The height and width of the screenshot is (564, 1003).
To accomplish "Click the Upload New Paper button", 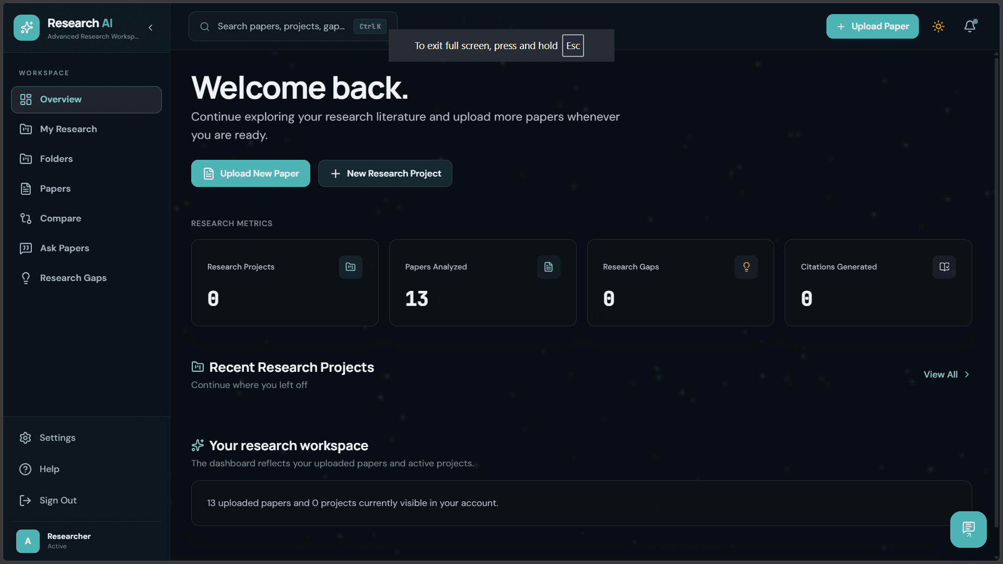I will tap(251, 173).
